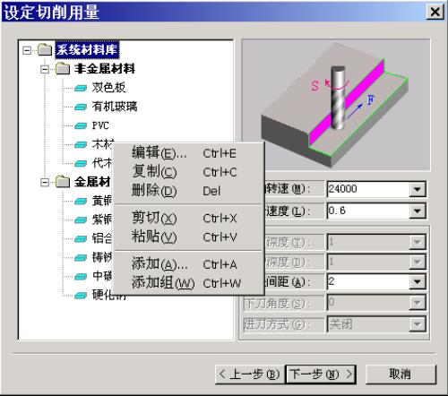The height and width of the screenshot is (396, 448).
Task: Select the 双色板 material icon
Action: click(81, 88)
